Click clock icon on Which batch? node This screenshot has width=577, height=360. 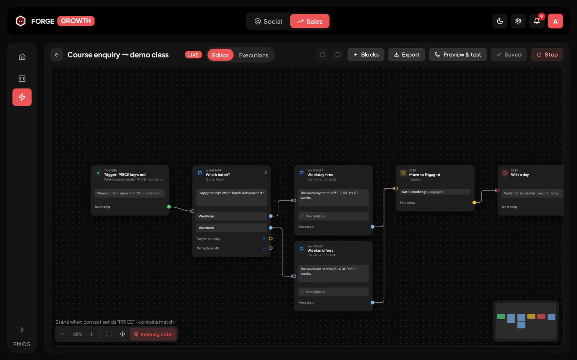[x=265, y=172]
